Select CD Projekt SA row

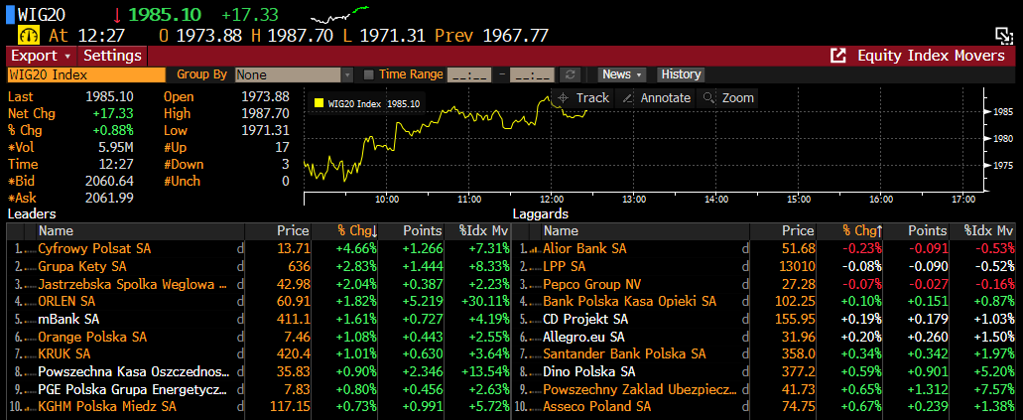(764, 320)
